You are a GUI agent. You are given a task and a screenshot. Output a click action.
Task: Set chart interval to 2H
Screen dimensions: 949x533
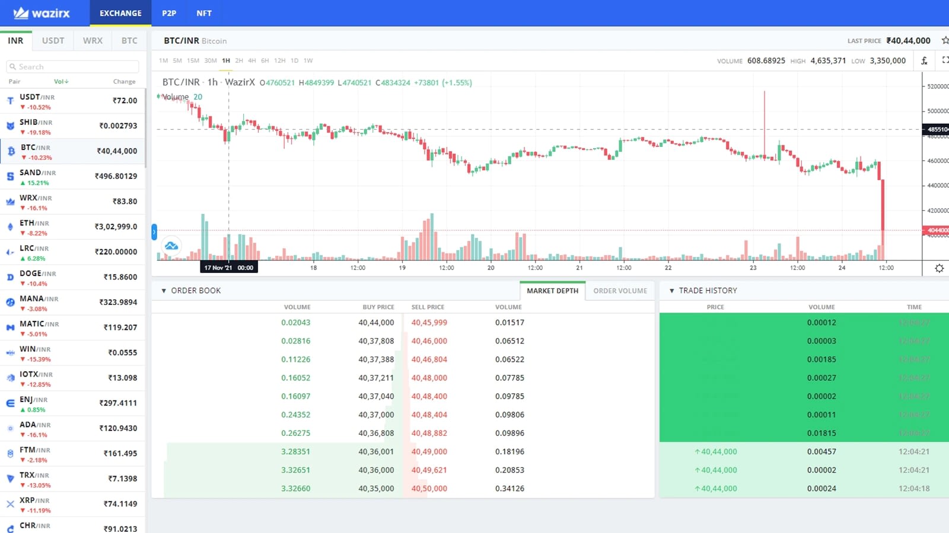coord(239,60)
